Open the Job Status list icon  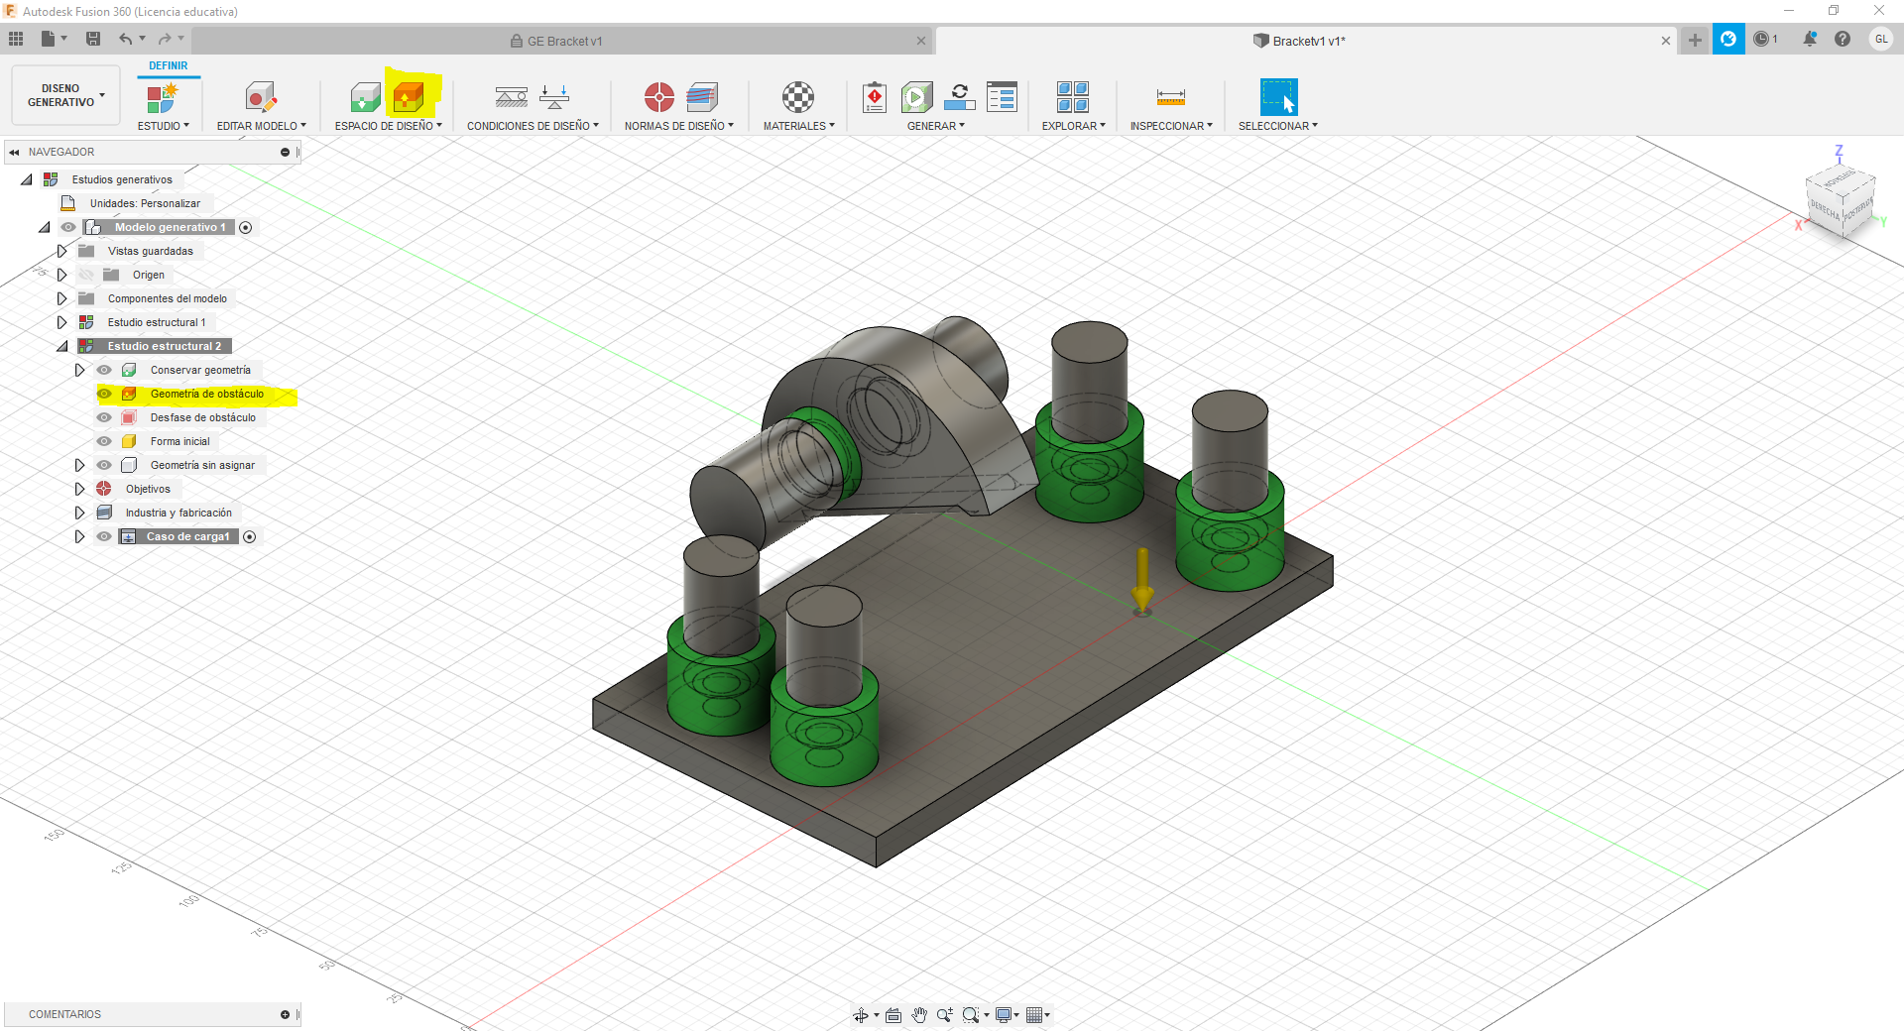coord(1003,97)
